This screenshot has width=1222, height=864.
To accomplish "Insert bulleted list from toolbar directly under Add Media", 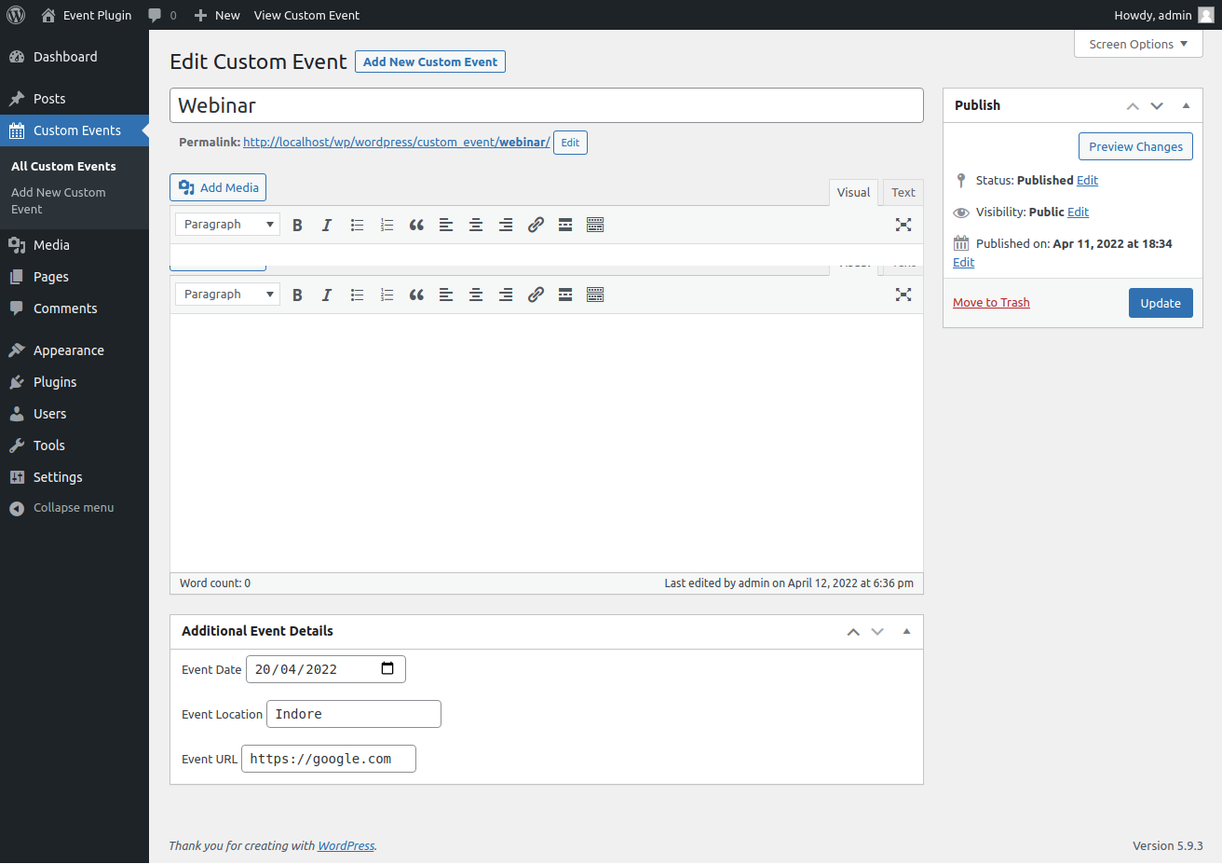I will (357, 225).
